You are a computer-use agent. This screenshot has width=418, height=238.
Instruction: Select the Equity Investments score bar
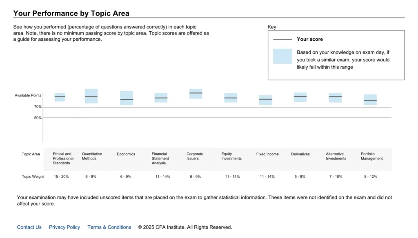click(231, 98)
